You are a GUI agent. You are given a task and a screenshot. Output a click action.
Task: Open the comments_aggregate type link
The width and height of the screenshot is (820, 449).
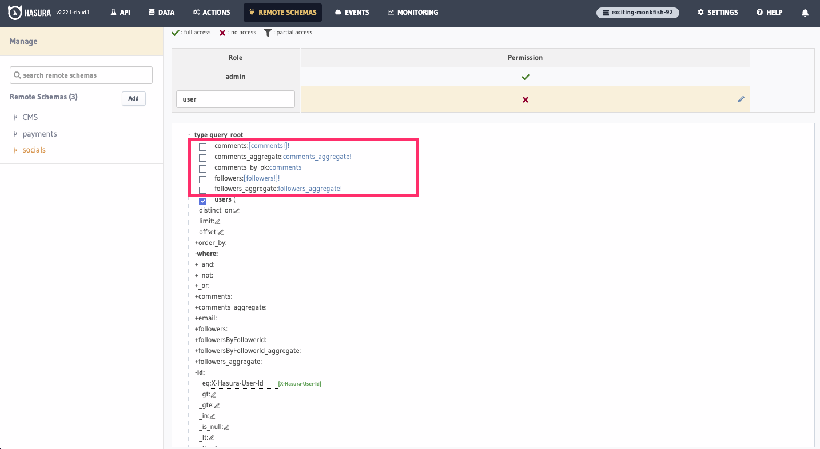point(317,156)
